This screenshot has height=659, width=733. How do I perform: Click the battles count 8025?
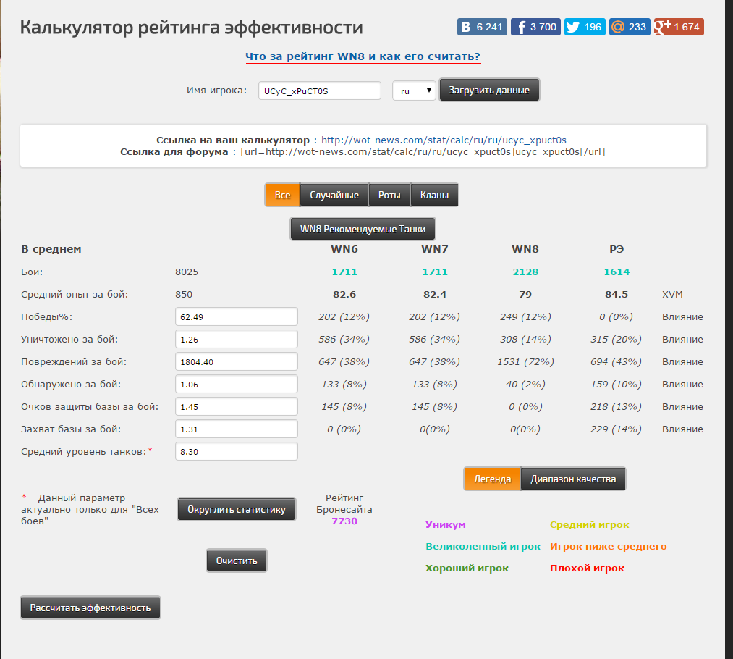click(x=187, y=272)
